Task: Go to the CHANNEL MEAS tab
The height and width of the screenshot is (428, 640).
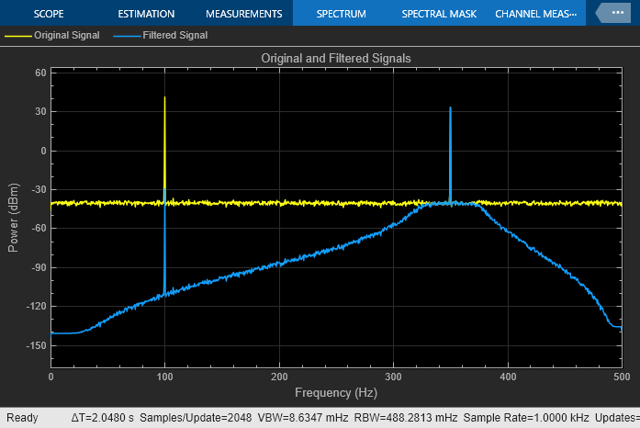Action: pos(536,14)
